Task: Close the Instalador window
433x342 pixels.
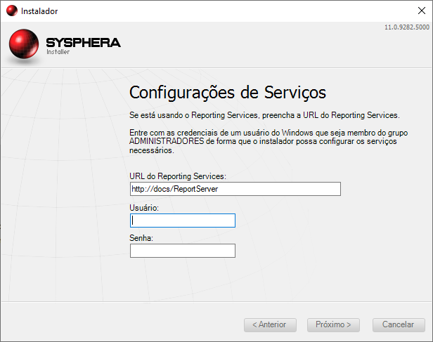Action: 422,11
